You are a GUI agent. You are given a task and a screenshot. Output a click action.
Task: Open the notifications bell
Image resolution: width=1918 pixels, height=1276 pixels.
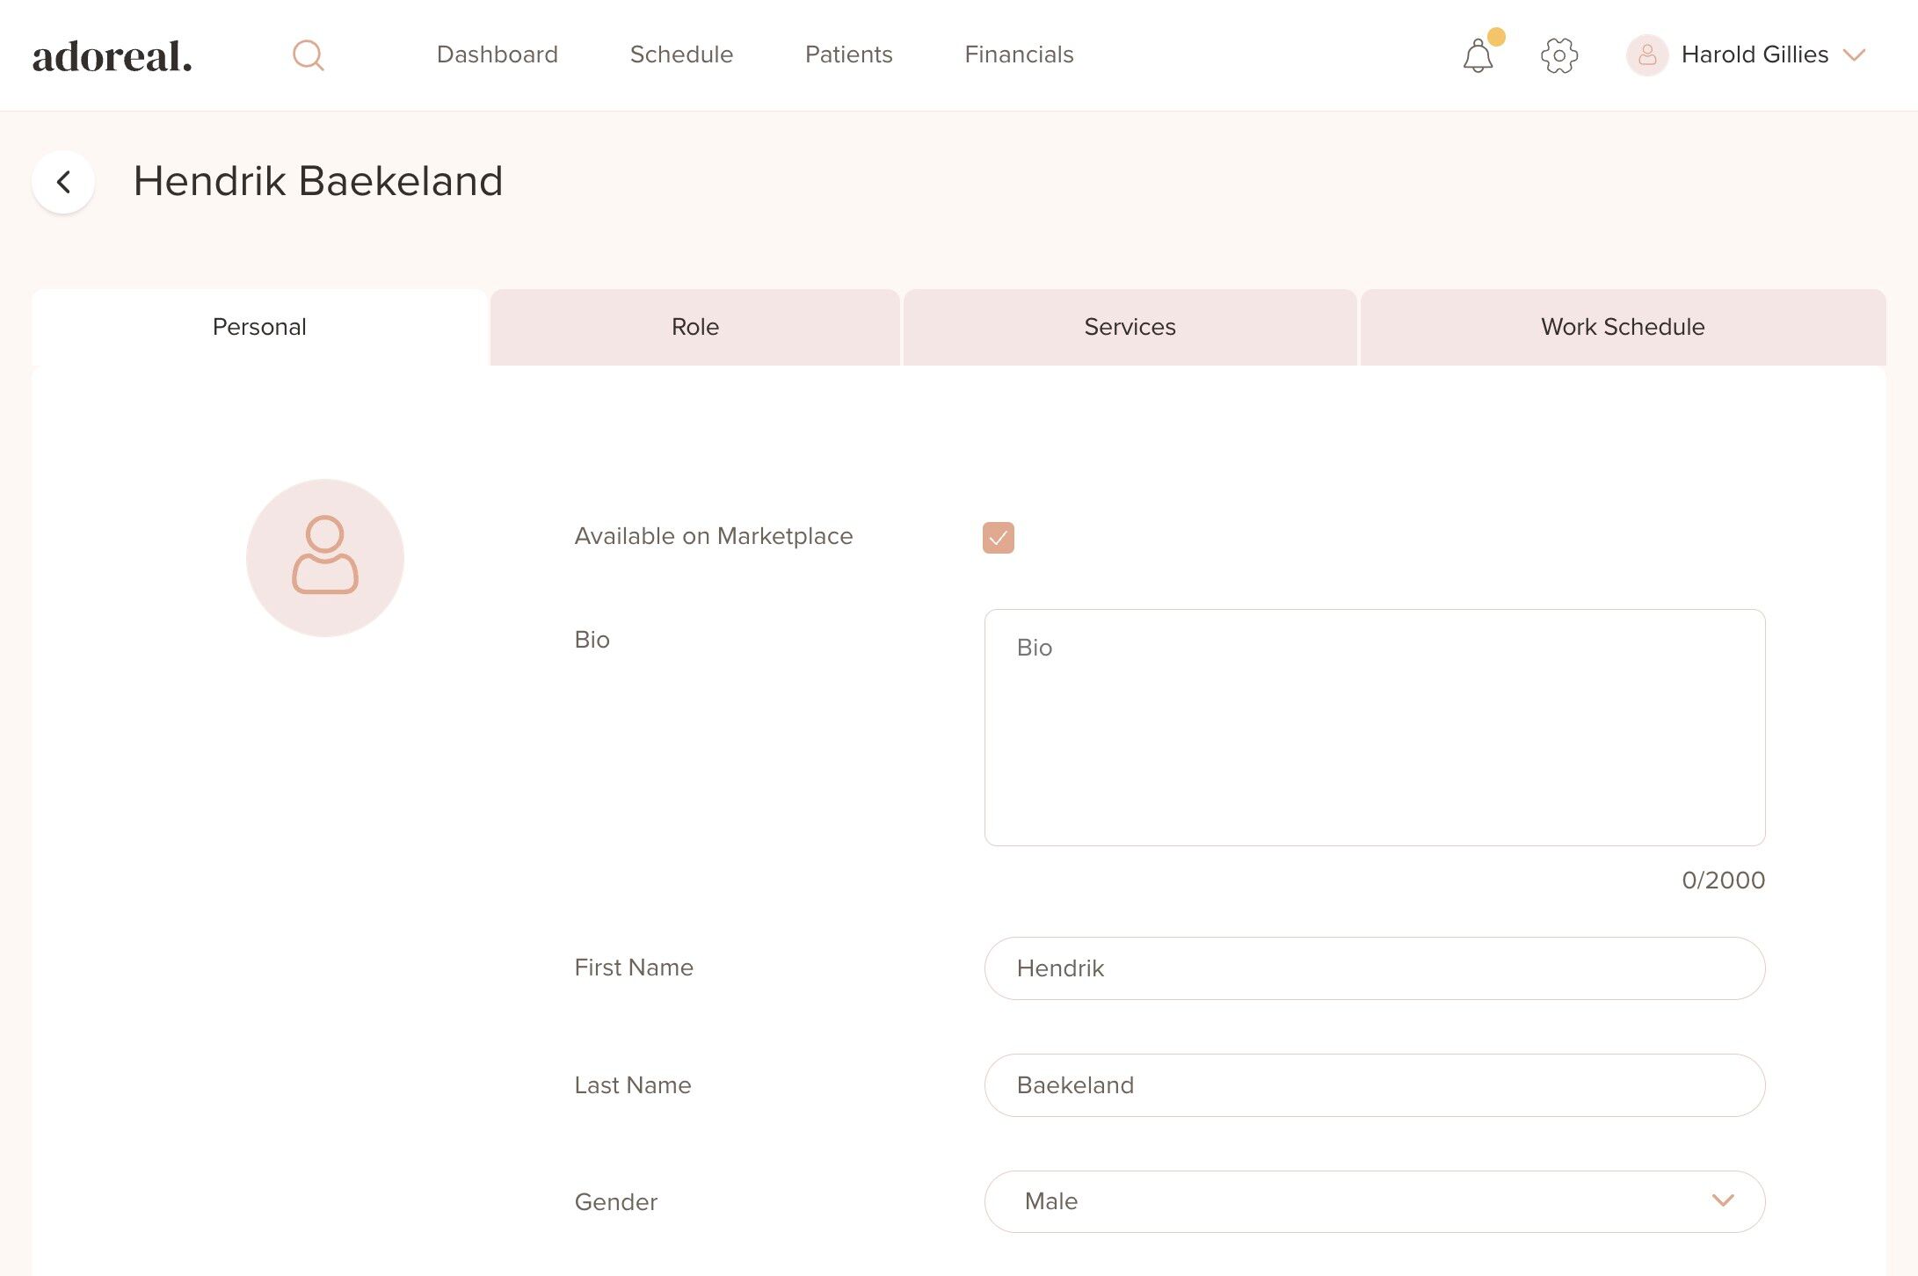click(1478, 56)
